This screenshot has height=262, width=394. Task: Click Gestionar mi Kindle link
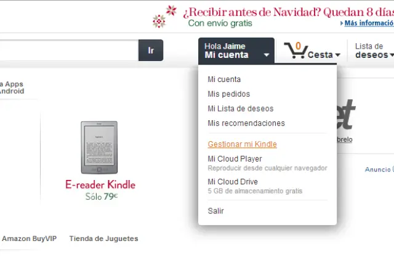tap(242, 144)
